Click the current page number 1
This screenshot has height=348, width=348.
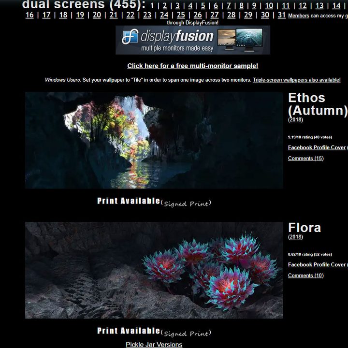point(152,6)
